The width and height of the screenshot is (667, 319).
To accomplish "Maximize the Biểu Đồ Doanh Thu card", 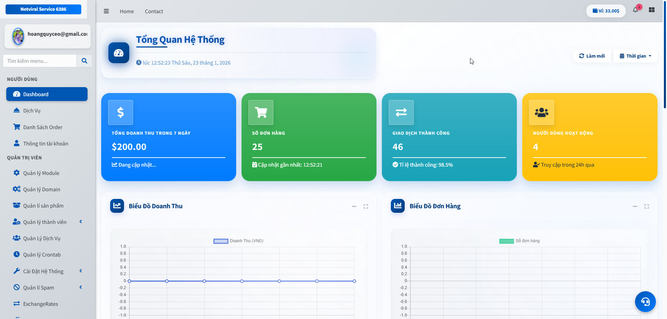I will coord(366,207).
